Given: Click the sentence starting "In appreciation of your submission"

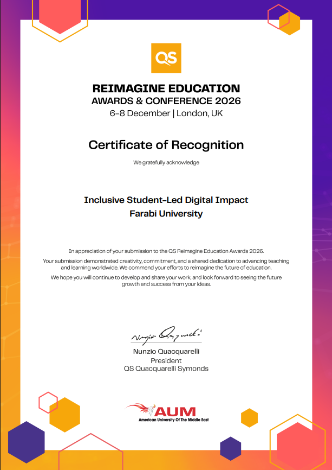Looking at the screenshot, I should point(166,251).
